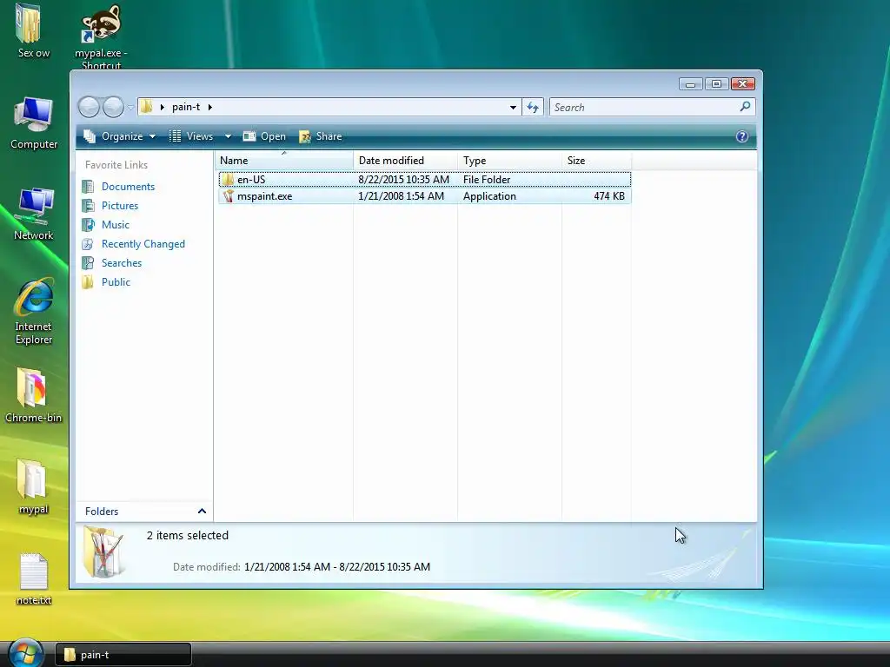Viewport: 890px width, 667px height.
Task: Click the Application type cell
Action: [x=489, y=196]
